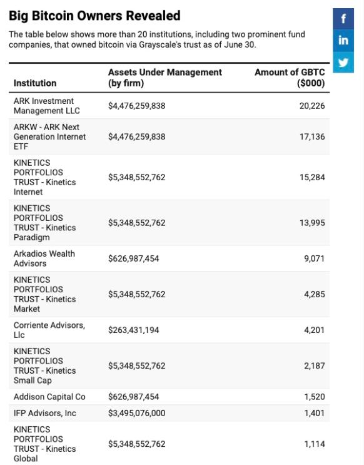Click the Big Bitcoin Owners Revealed heading

(94, 16)
